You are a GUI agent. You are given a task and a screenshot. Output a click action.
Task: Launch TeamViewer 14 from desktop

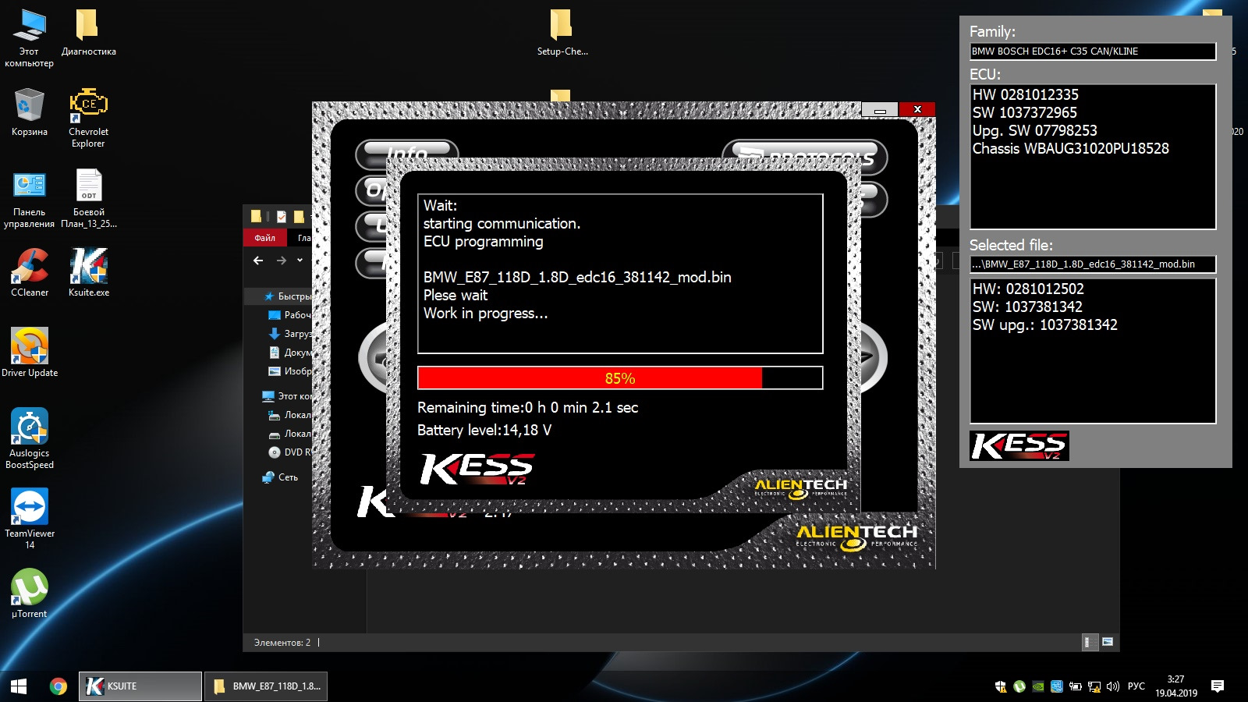point(29,519)
